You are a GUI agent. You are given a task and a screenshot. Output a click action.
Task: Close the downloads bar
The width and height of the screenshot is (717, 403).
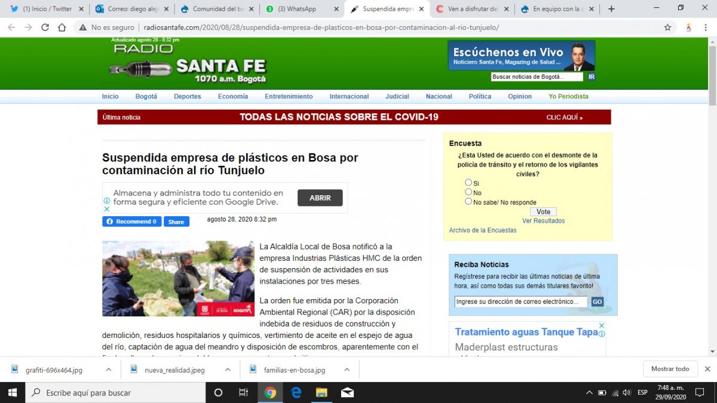[707, 369]
